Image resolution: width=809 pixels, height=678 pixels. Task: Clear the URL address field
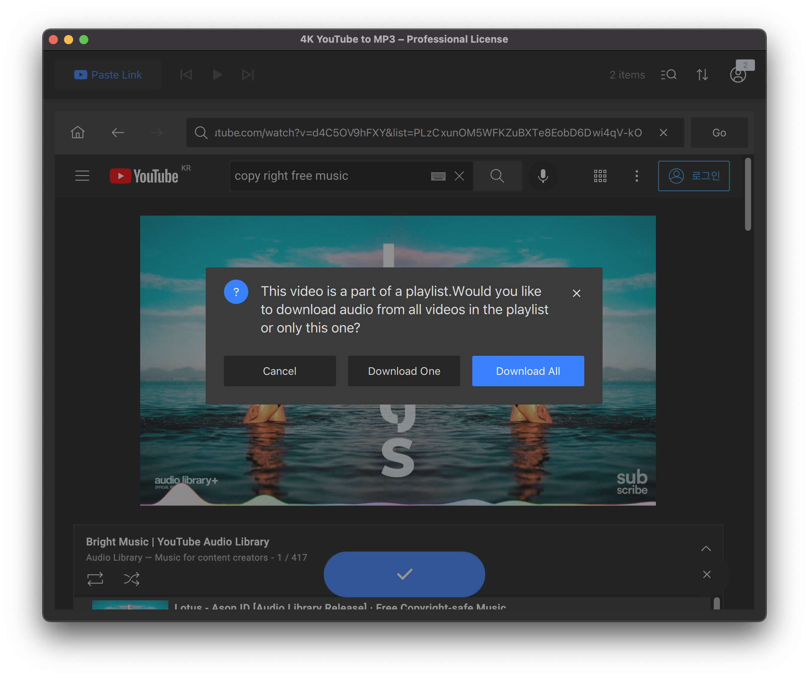(664, 133)
